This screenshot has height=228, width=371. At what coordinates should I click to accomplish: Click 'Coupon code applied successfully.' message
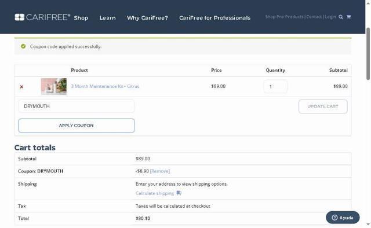66,46
